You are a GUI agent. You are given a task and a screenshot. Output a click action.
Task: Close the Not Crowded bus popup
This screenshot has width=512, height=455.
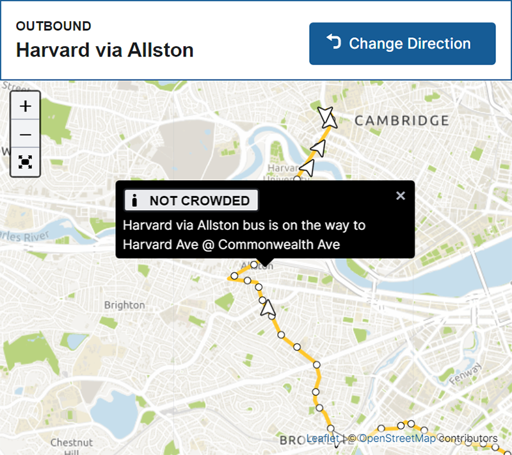click(x=401, y=196)
